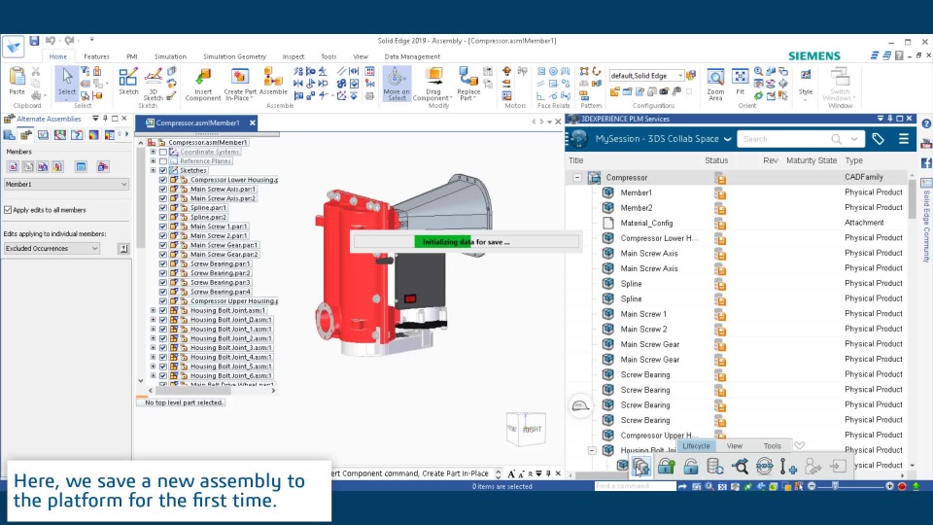Click the Save icon in quick access toolbar

pos(34,41)
